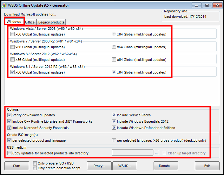The image size is (224, 175).
Task: Uncheck Include Service Packs
Action: point(114,115)
